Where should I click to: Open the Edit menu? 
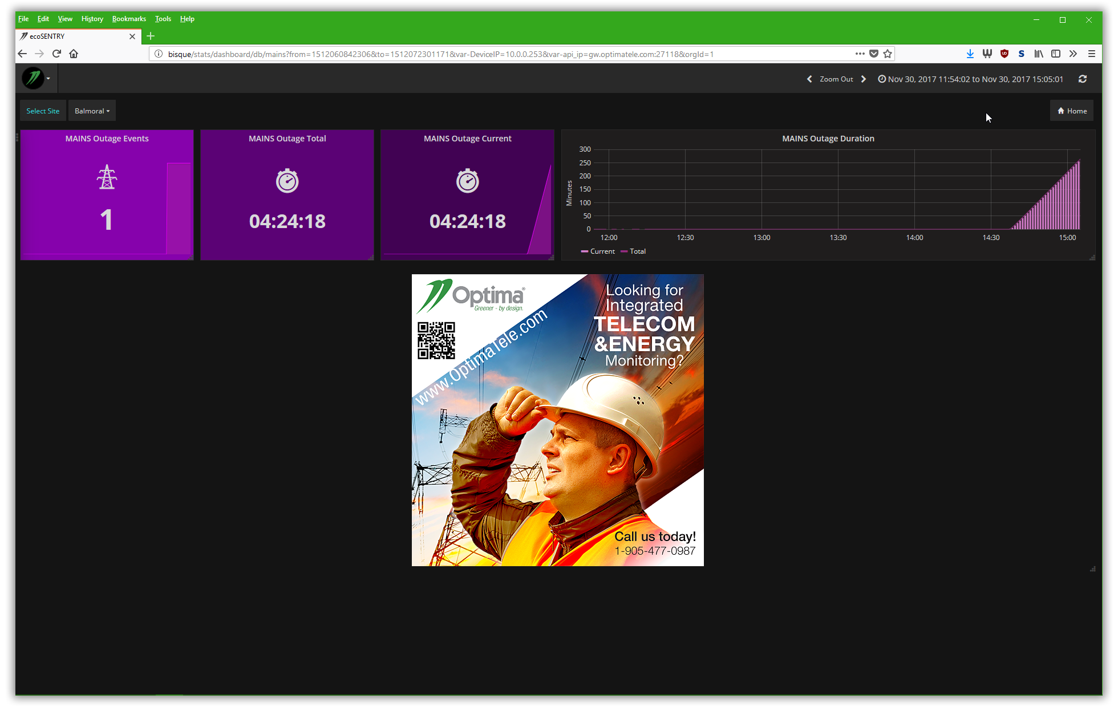coord(43,19)
